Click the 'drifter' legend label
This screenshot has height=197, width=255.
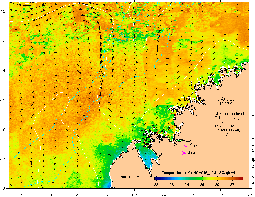[x=192, y=152]
